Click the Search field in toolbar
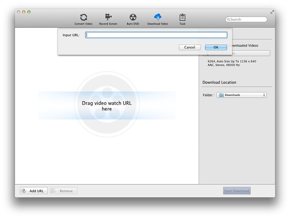This screenshot has height=218, width=290. [246, 19]
